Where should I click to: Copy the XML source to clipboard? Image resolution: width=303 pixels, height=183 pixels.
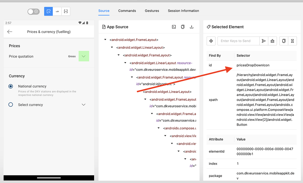click(x=183, y=27)
